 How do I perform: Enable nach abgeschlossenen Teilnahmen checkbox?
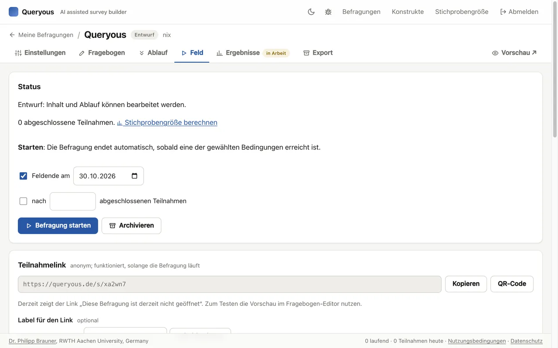click(x=24, y=201)
